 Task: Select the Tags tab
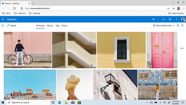pyautogui.click(x=58, y=25)
